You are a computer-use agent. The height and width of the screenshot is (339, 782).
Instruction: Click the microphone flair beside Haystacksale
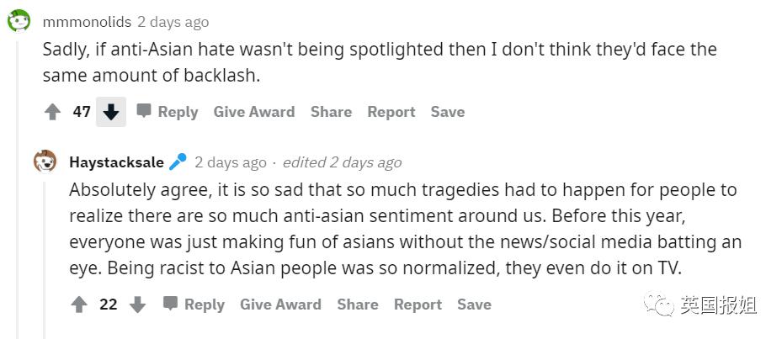(x=178, y=162)
